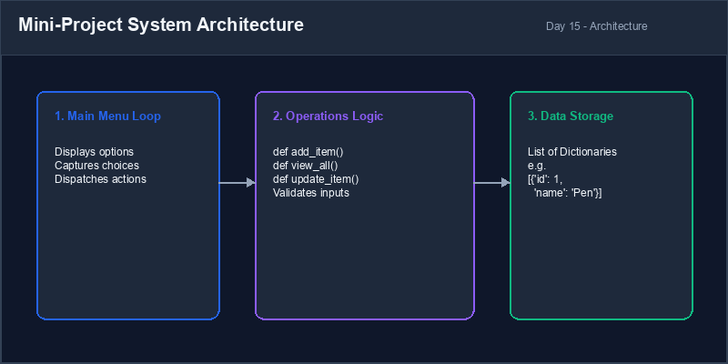Click the Displays options line
The height and width of the screenshot is (364, 728).
95,152
